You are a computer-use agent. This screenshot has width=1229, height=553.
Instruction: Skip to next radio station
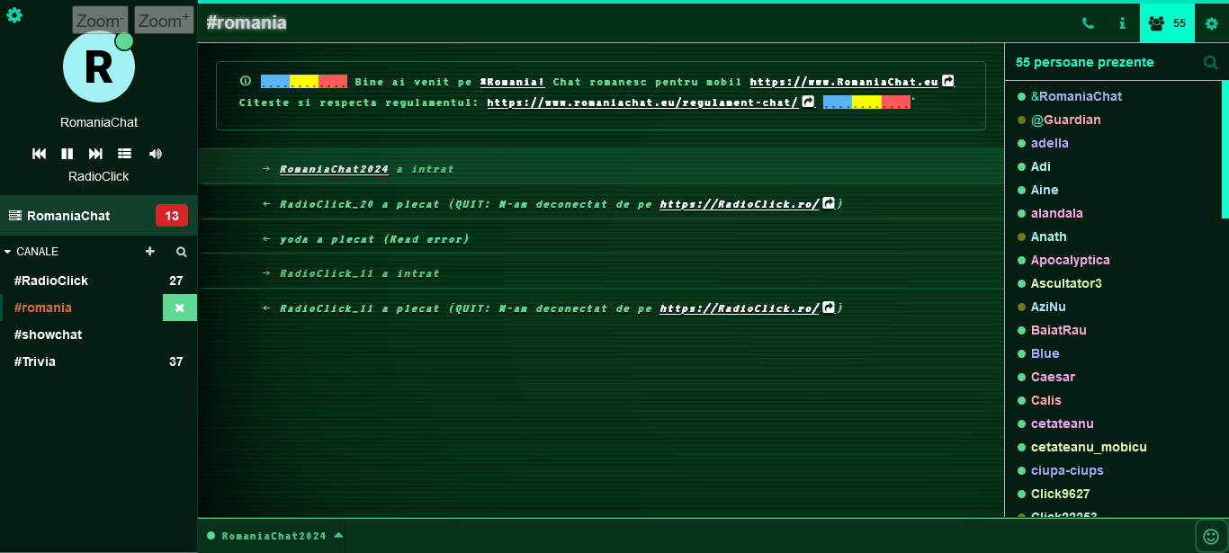[x=96, y=154]
